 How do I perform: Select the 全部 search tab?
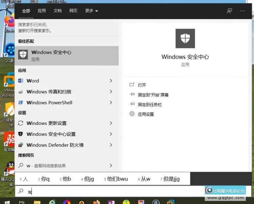click(26, 11)
